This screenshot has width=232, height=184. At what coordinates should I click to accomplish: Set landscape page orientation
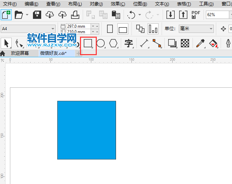point(123,29)
